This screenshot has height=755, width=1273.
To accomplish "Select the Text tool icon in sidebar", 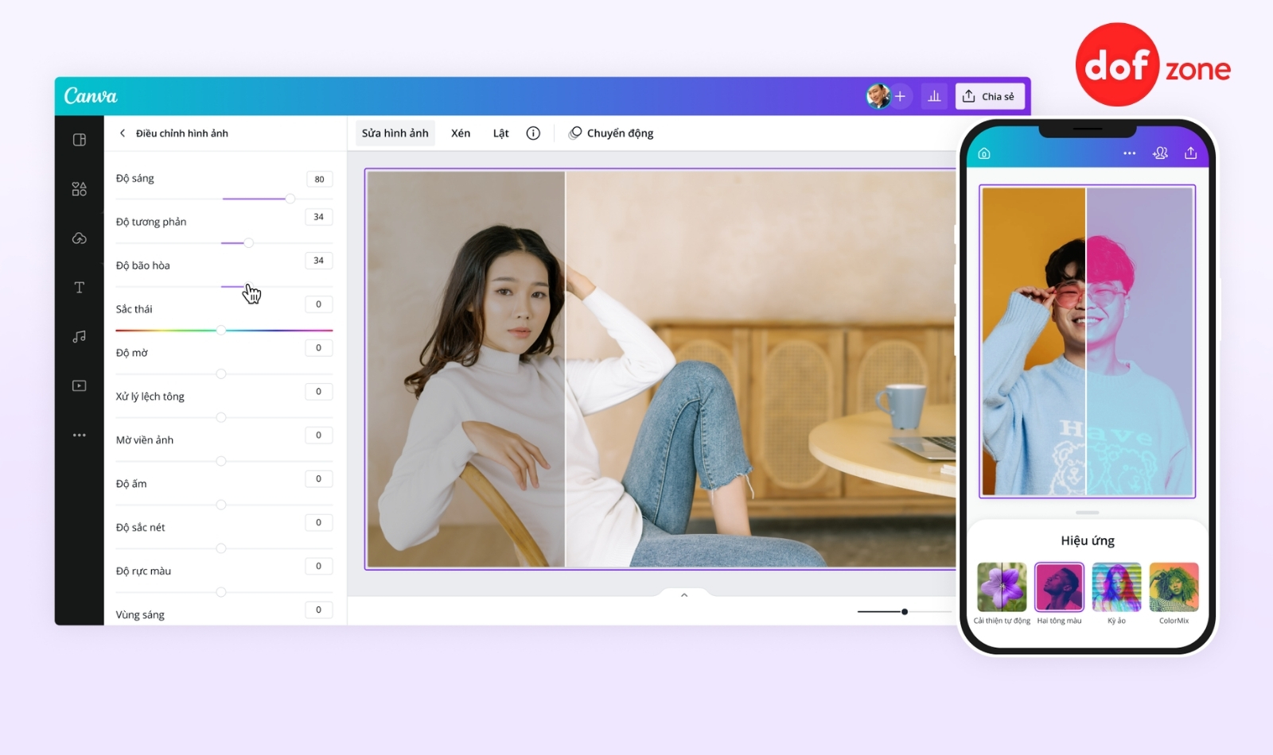I will (80, 288).
